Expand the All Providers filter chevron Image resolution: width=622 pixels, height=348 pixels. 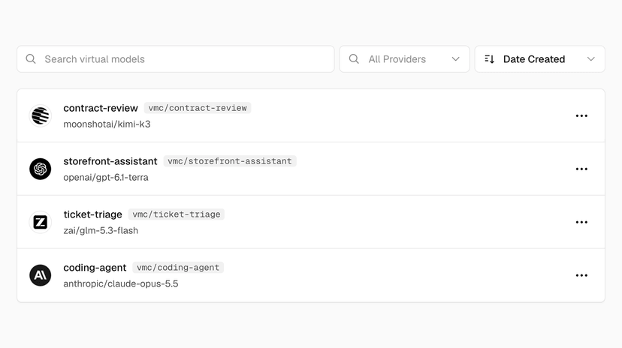pyautogui.click(x=455, y=59)
